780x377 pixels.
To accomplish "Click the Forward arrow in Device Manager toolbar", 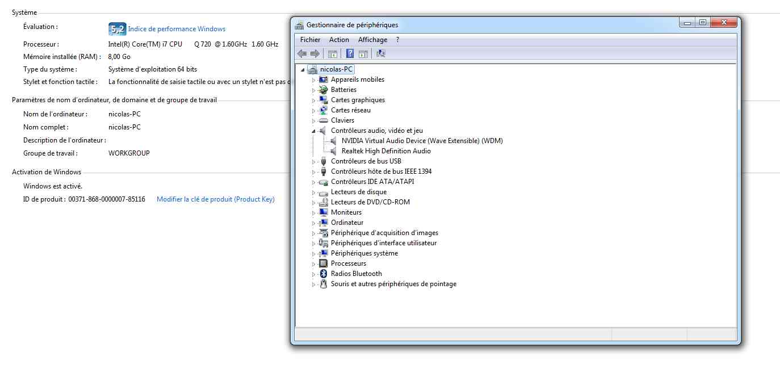I will tap(314, 54).
